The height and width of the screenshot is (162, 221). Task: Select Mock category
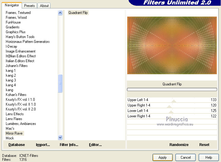click(10, 138)
